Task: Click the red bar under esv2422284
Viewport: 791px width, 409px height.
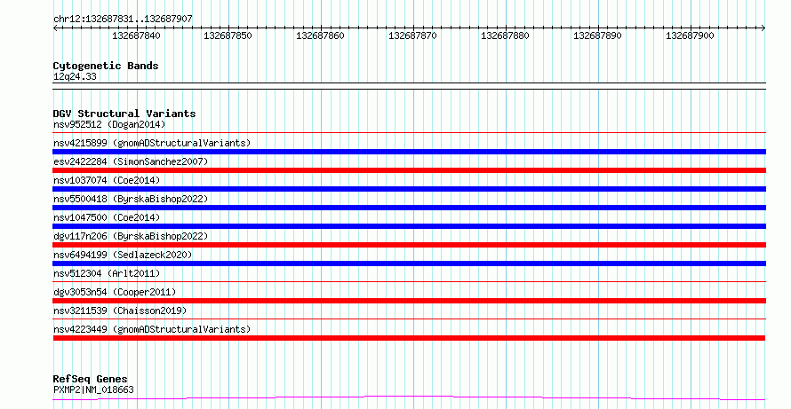Action: click(x=409, y=170)
